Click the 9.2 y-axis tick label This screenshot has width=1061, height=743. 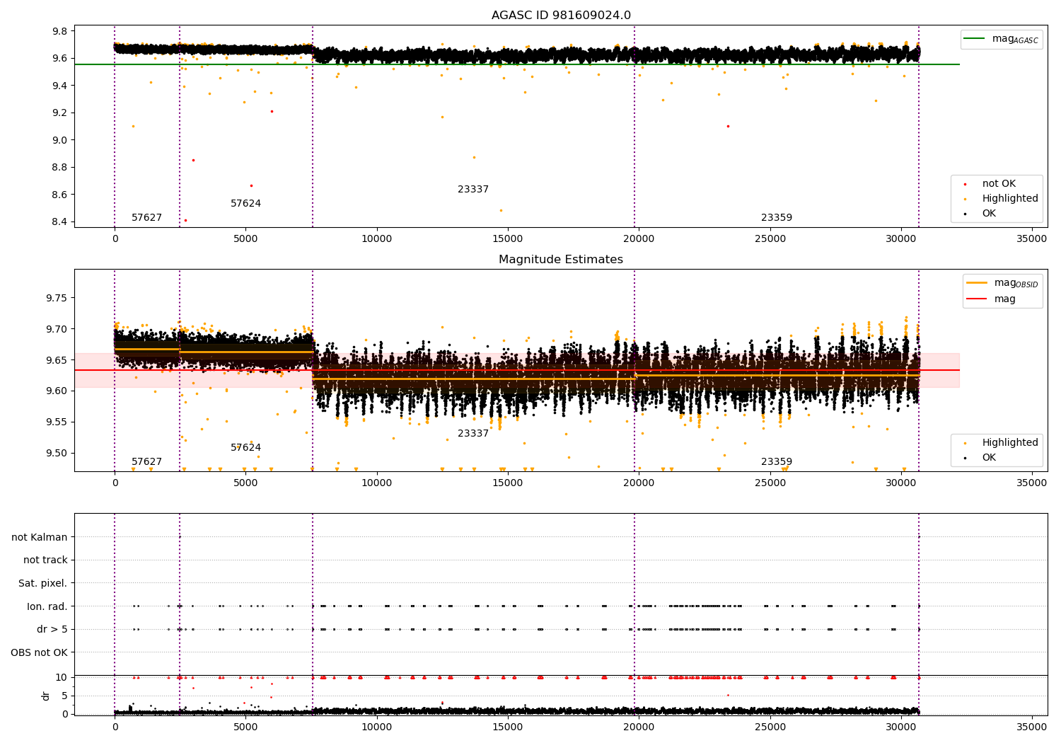(x=60, y=113)
